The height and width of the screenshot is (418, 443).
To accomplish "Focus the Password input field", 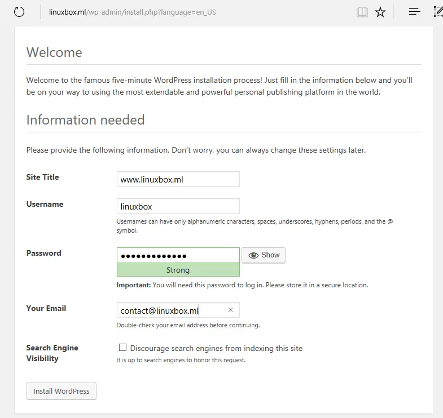I will [x=178, y=256].
